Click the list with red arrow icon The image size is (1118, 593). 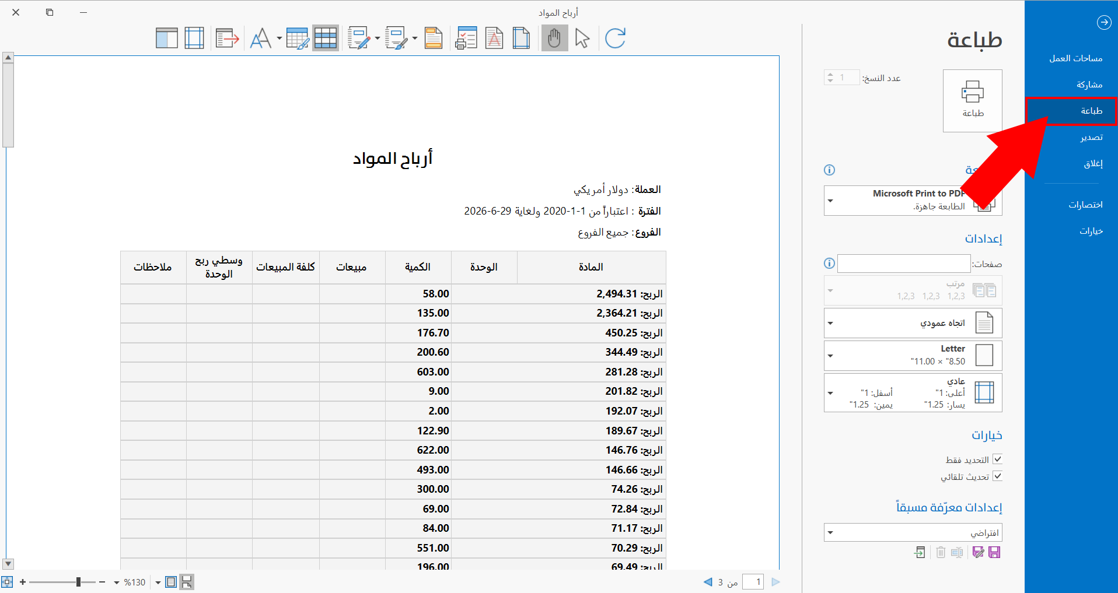click(228, 38)
